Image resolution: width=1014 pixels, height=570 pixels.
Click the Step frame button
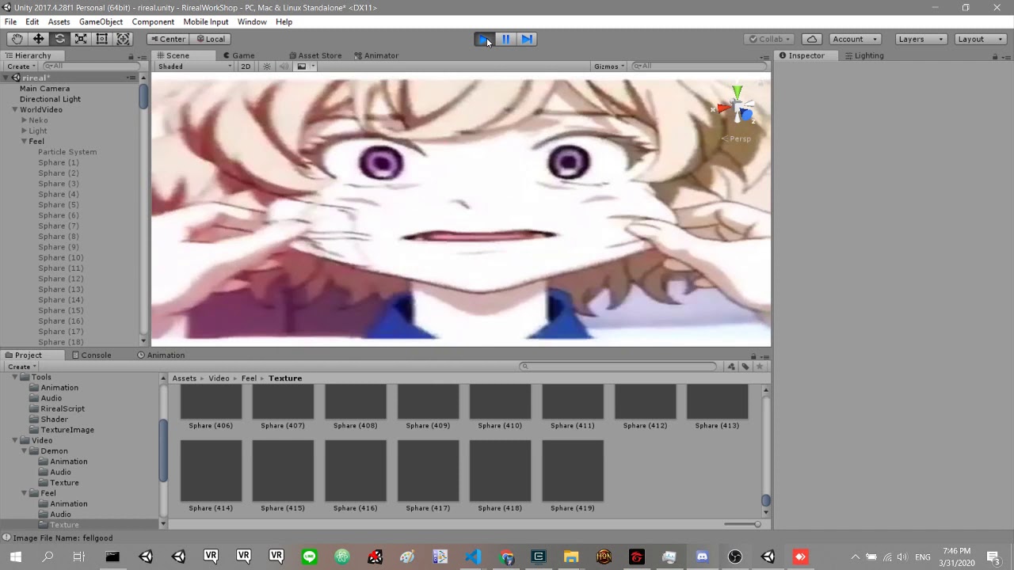tap(527, 39)
